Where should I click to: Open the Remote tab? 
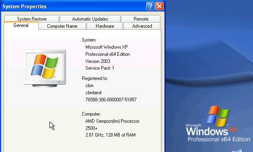pyautogui.click(x=141, y=19)
